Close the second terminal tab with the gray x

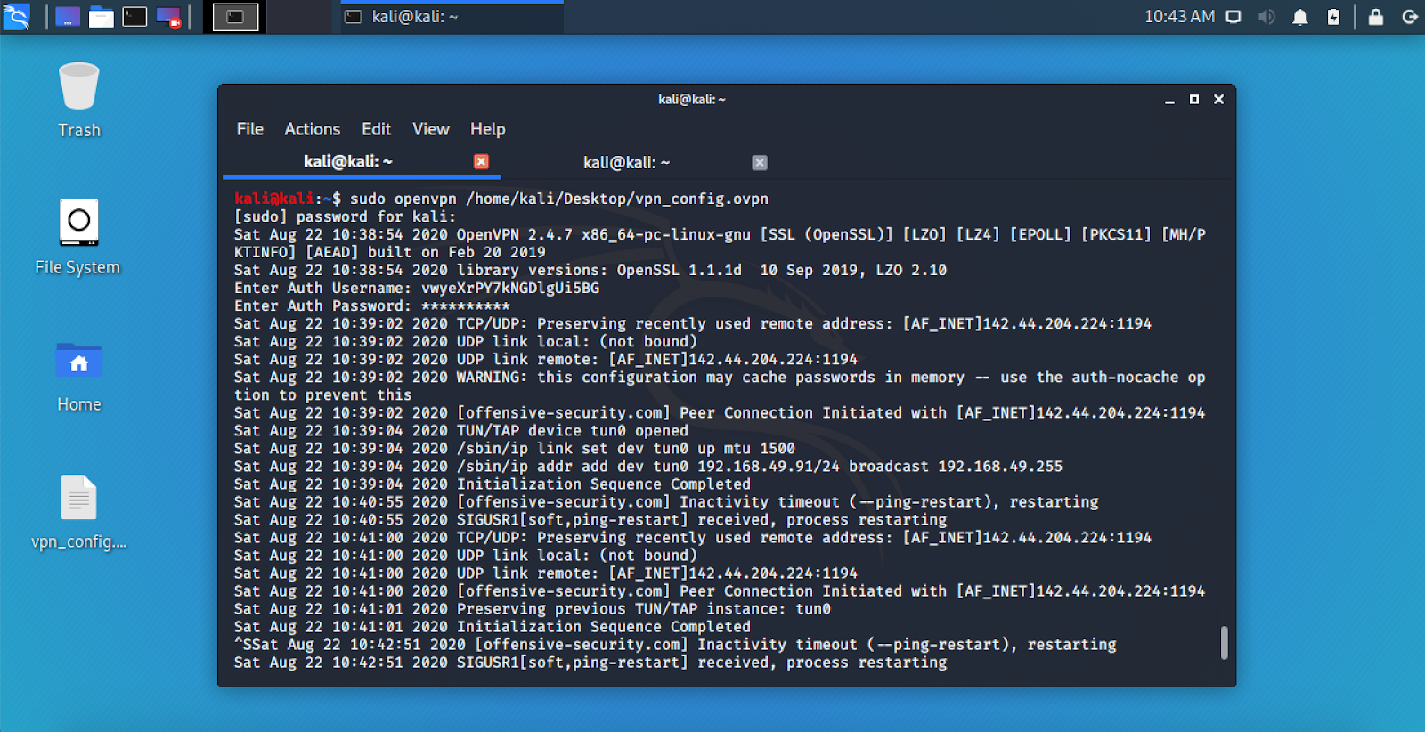coord(760,162)
